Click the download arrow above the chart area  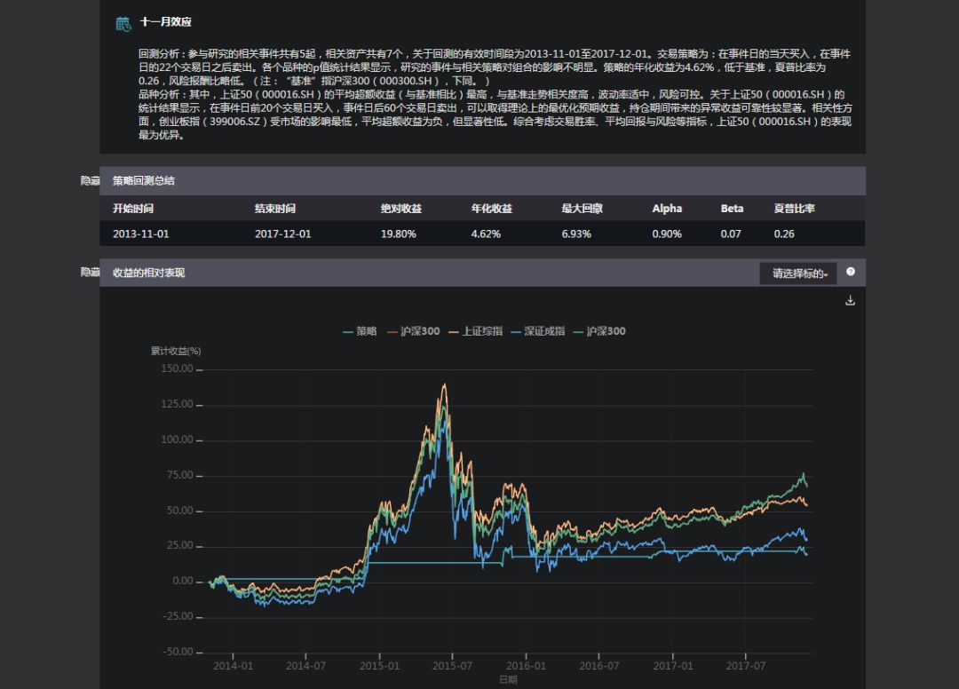850,300
